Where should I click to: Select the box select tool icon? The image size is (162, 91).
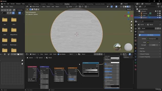coord(30,9)
